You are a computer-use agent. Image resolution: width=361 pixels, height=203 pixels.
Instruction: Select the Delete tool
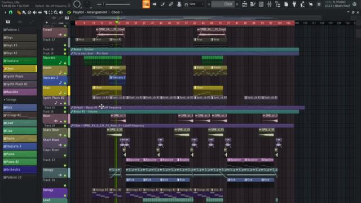click(x=29, y=12)
